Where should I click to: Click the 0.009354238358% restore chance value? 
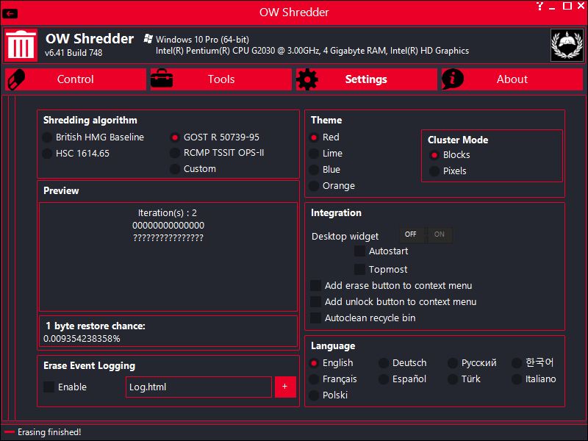click(82, 339)
